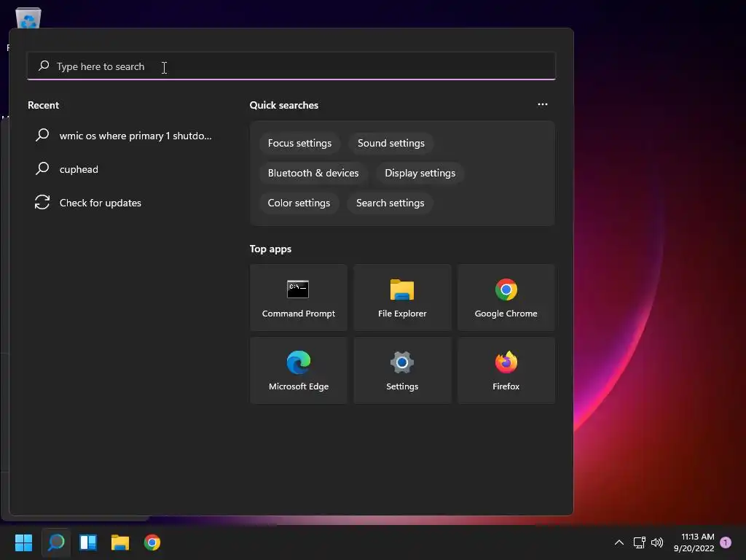
Task: Open the taskbar Widgets icon
Action: pyautogui.click(x=88, y=542)
